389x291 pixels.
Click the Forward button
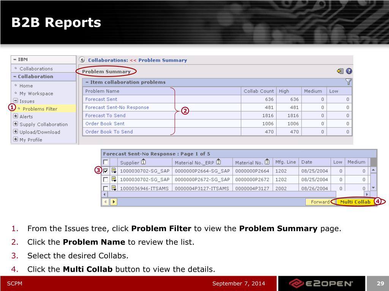point(320,202)
